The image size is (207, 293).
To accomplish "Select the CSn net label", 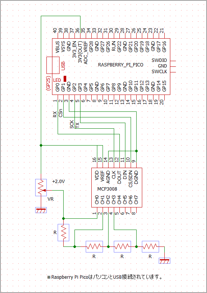I will tap(61, 113).
